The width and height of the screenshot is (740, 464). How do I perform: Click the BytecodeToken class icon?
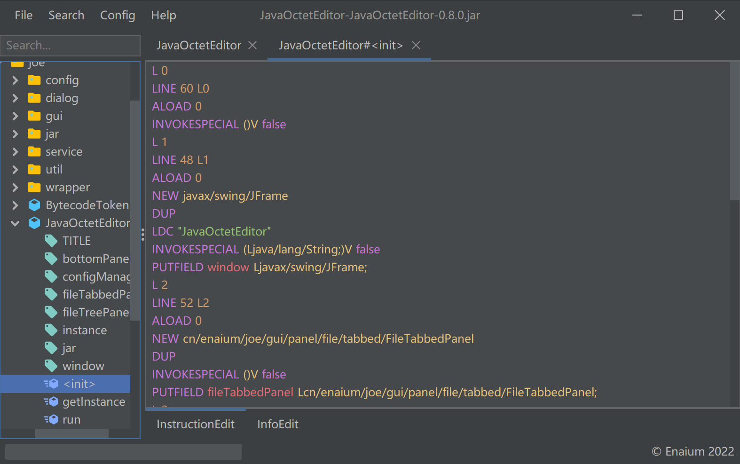[34, 205]
